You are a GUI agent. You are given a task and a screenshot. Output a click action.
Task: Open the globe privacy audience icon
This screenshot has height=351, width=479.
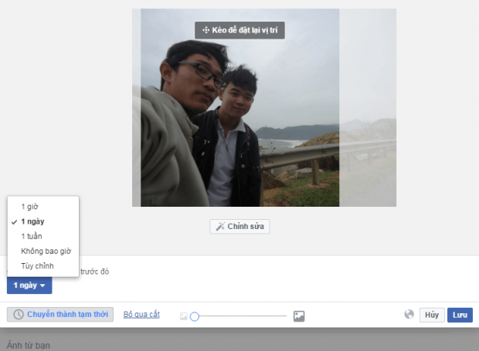[x=409, y=315]
